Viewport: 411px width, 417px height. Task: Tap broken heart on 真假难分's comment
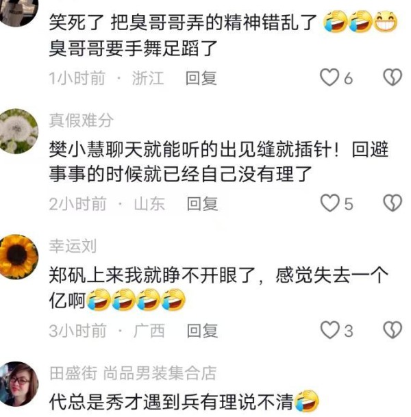(393, 203)
